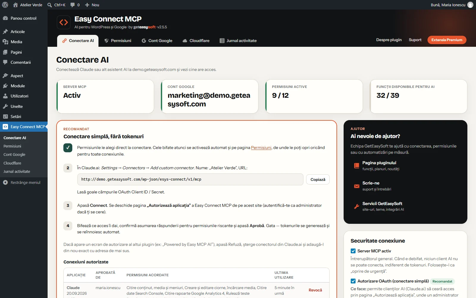Viewport: 476px width, 298px height.
Task: Click the Pagini sidebar icon
Action: click(x=5, y=52)
